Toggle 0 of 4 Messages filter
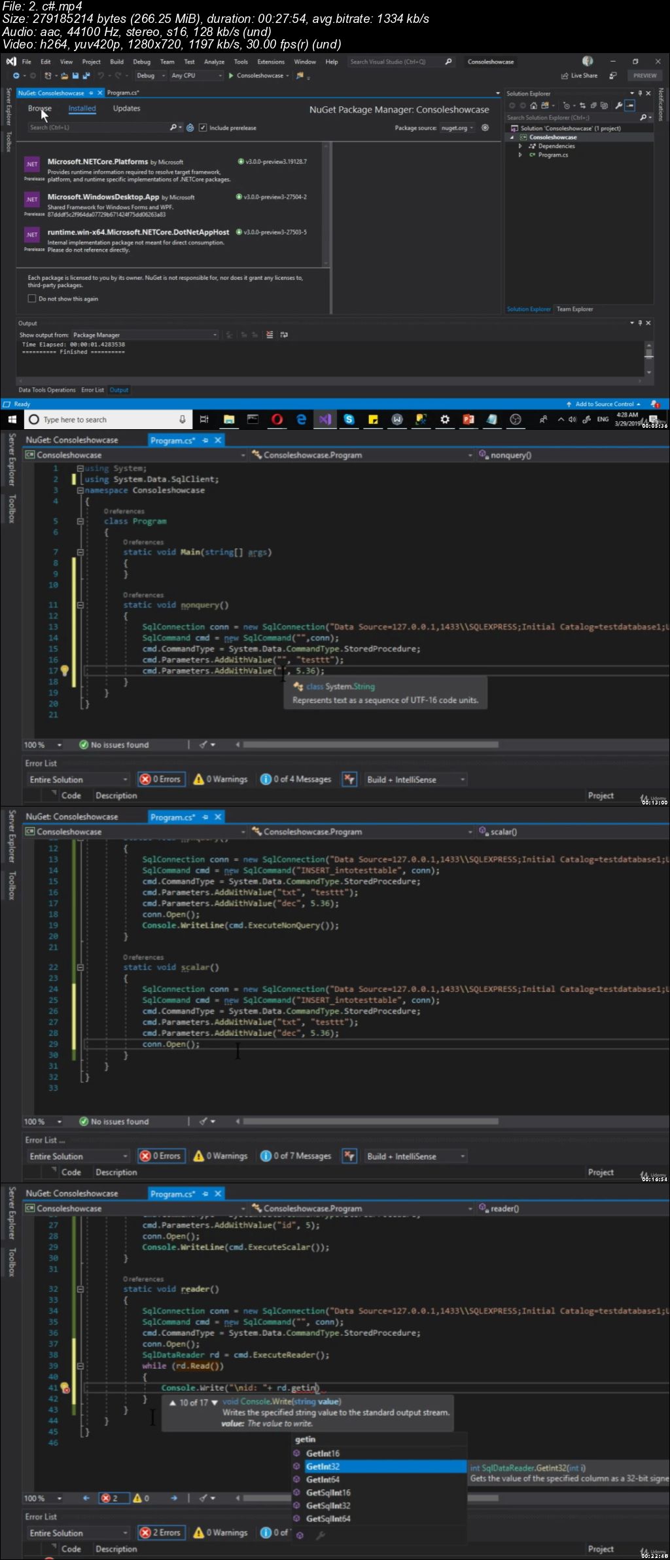This screenshot has height=1560, width=670. click(x=296, y=779)
